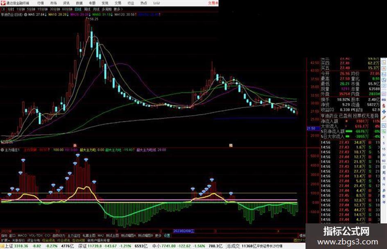The image size is (387, 249).
Task: Select the 月线 monthly period tab
Action: click(96, 9)
